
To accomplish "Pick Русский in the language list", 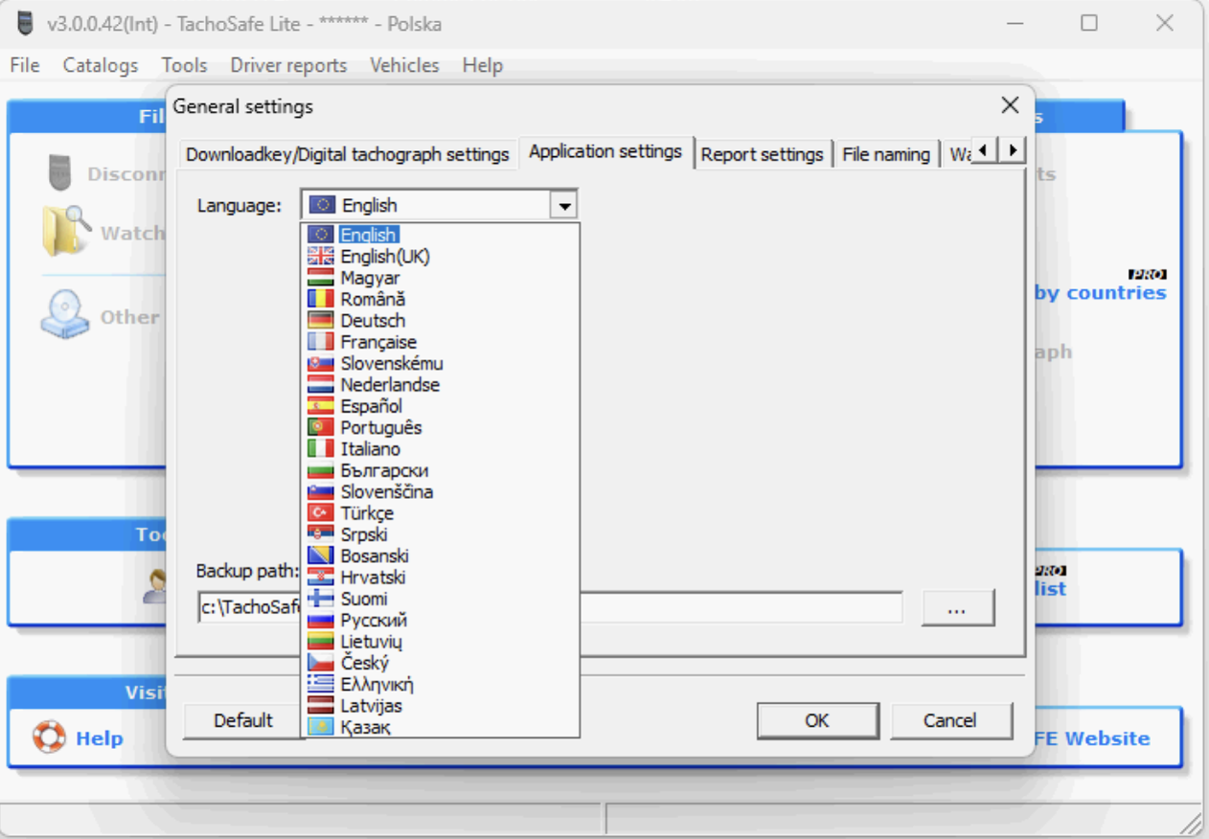I will (440, 620).
